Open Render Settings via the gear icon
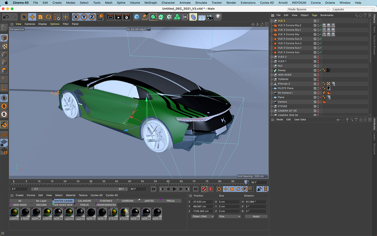 [126, 17]
